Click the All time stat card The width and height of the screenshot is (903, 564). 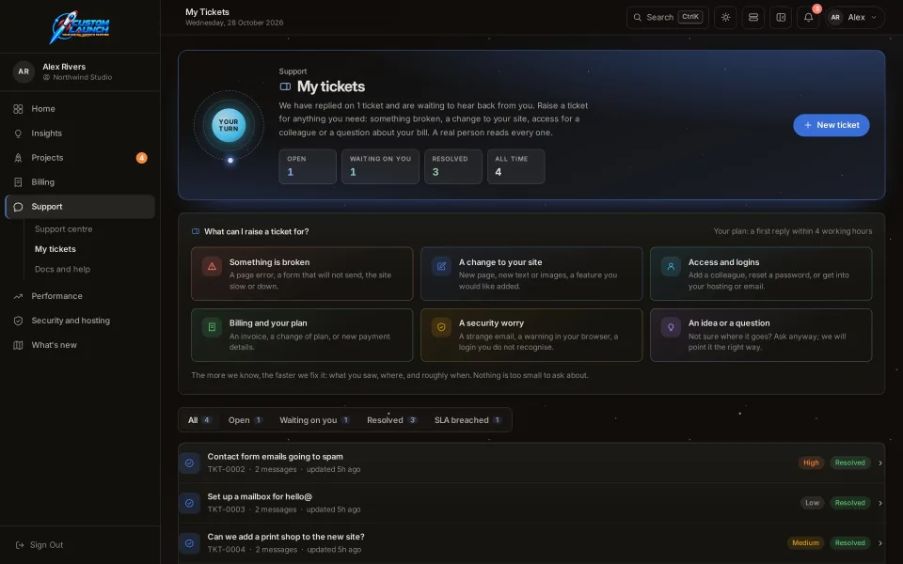pos(516,166)
